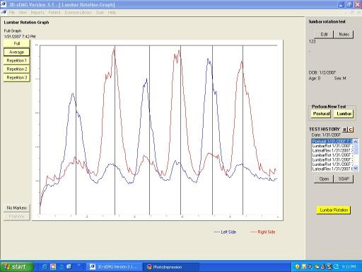The width and height of the screenshot is (362, 272).
Task: Click the second quick launch icon
Action: click(x=53, y=267)
